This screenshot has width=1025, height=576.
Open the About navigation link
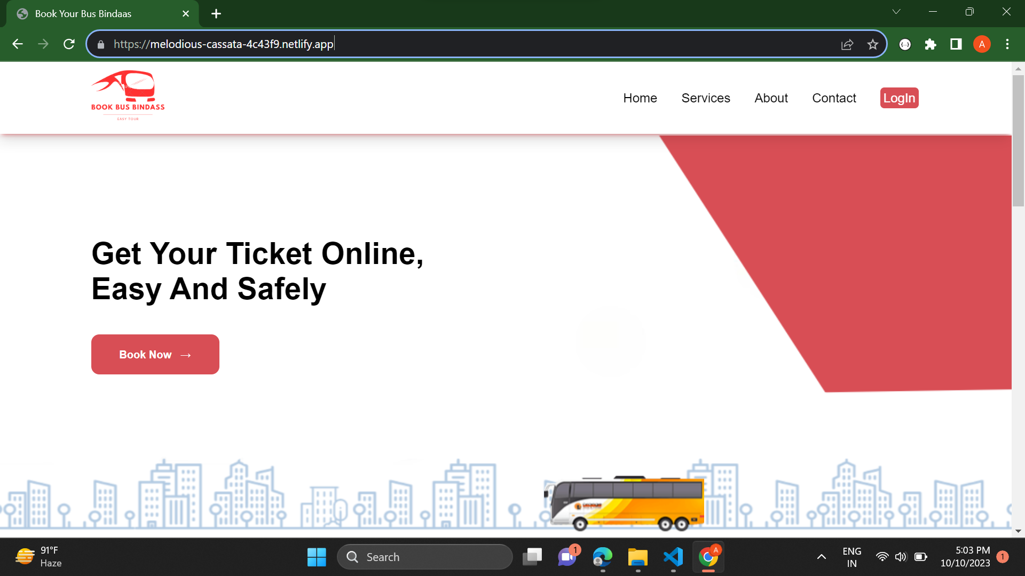[x=771, y=98]
